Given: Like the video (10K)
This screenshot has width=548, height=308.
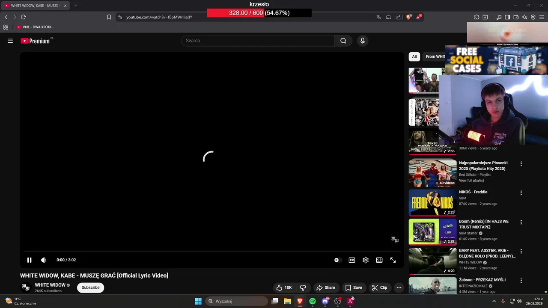Looking at the screenshot, I should point(284,287).
